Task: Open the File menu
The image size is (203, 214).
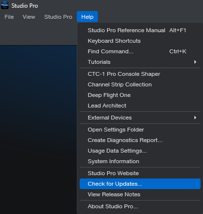Action: [9, 17]
